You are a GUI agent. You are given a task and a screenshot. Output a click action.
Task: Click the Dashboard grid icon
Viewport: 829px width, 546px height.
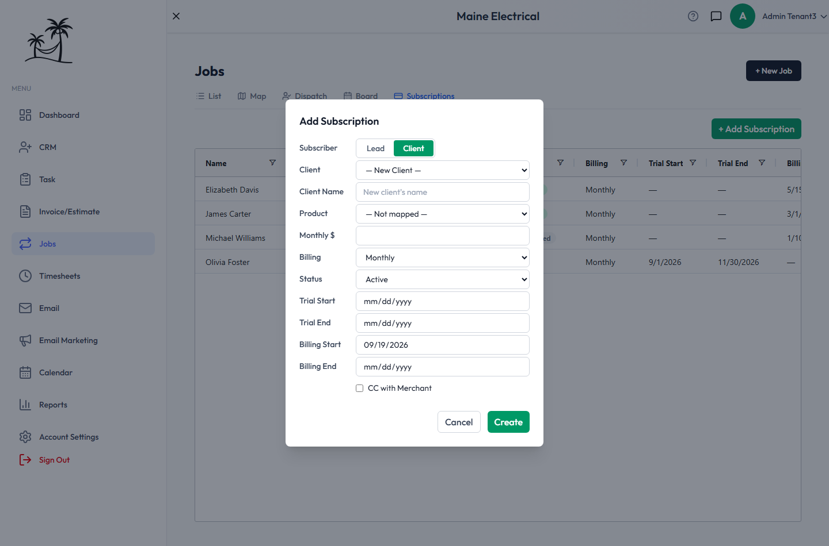pos(25,115)
